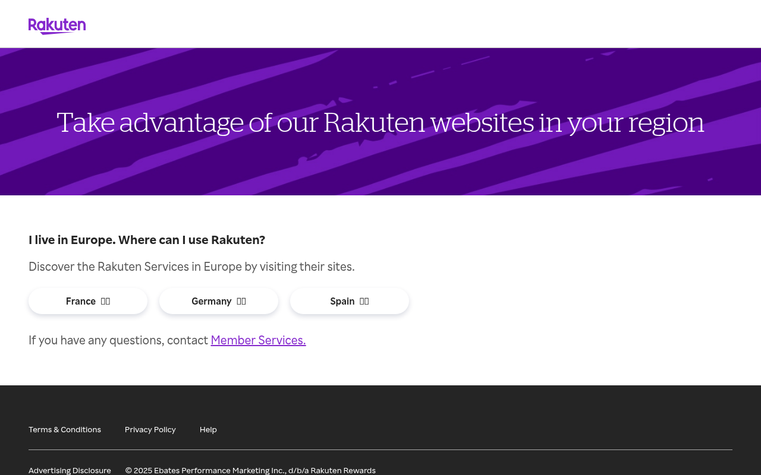Click the '© 2025 Ebates Performance Marketing Inc.' notice
This screenshot has height=475, width=761.
250,470
